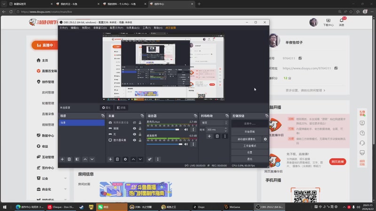Toggle Studio Mode button in the controls panel
376x211 pixels.
pos(250,146)
